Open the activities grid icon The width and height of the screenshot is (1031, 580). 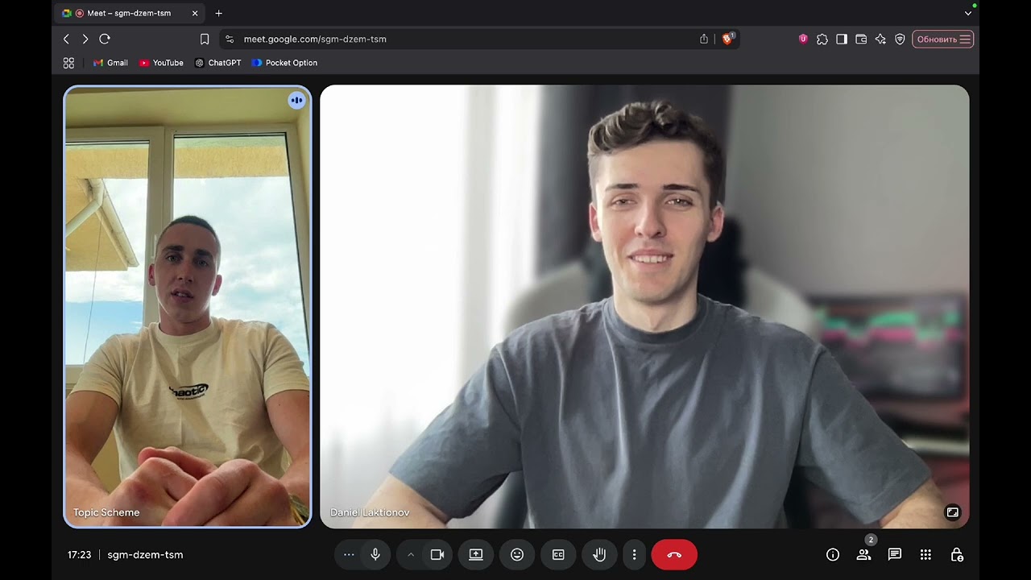click(925, 554)
